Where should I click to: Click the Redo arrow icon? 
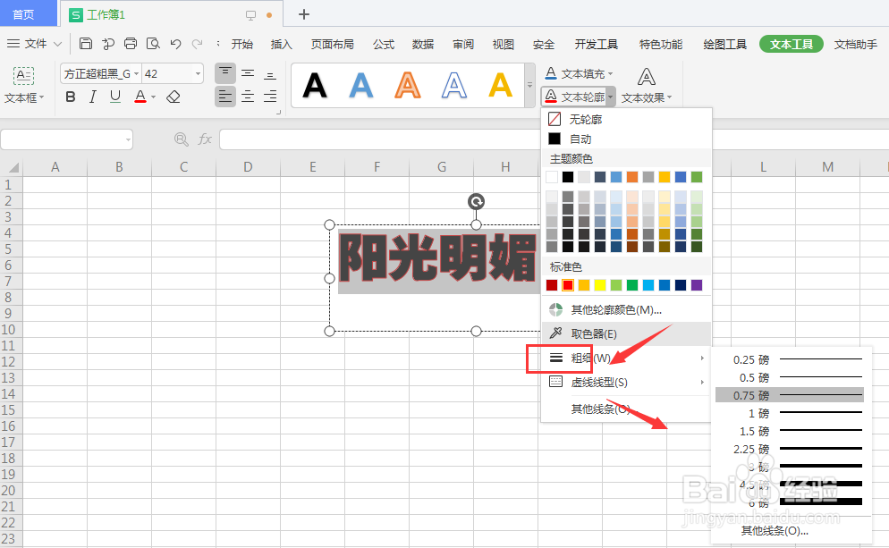pyautogui.click(x=198, y=44)
